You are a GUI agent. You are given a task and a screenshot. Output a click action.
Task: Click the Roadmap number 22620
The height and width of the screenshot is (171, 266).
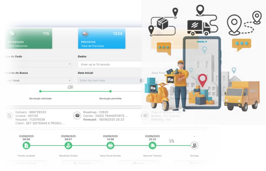tap(103, 112)
